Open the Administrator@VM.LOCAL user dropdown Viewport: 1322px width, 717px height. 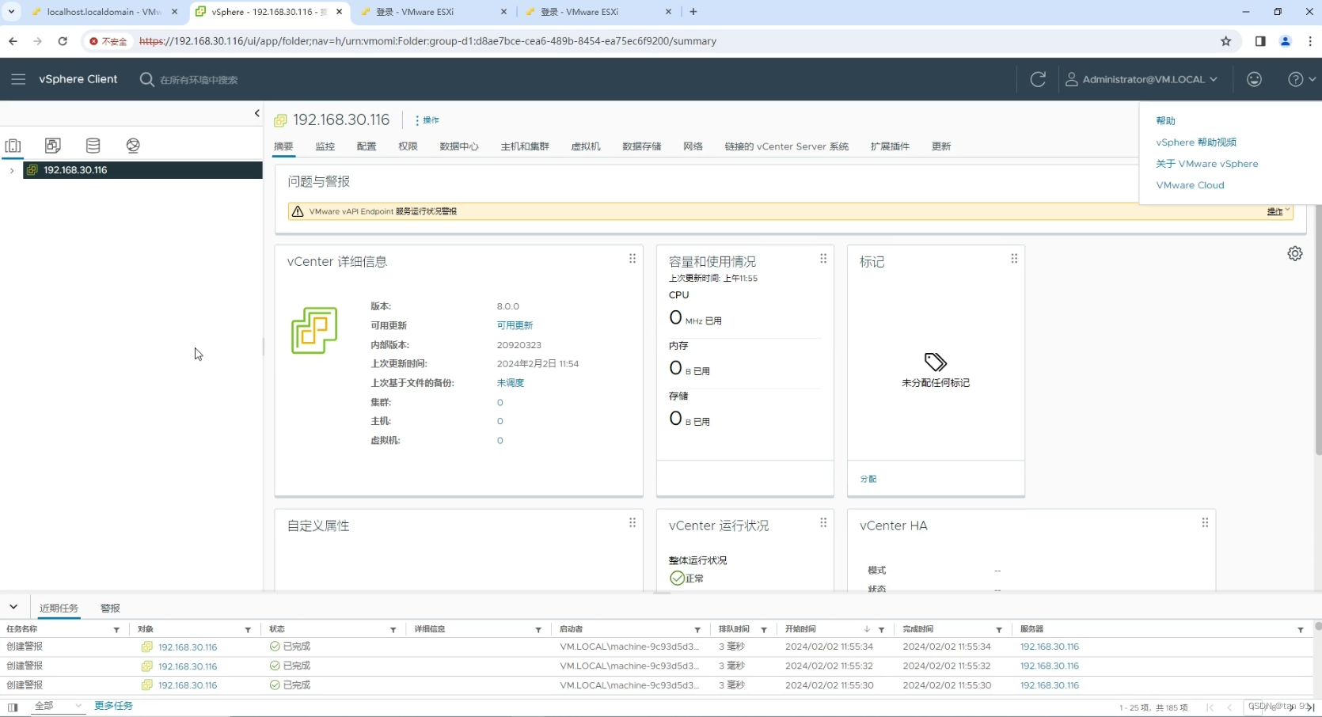tap(1142, 79)
